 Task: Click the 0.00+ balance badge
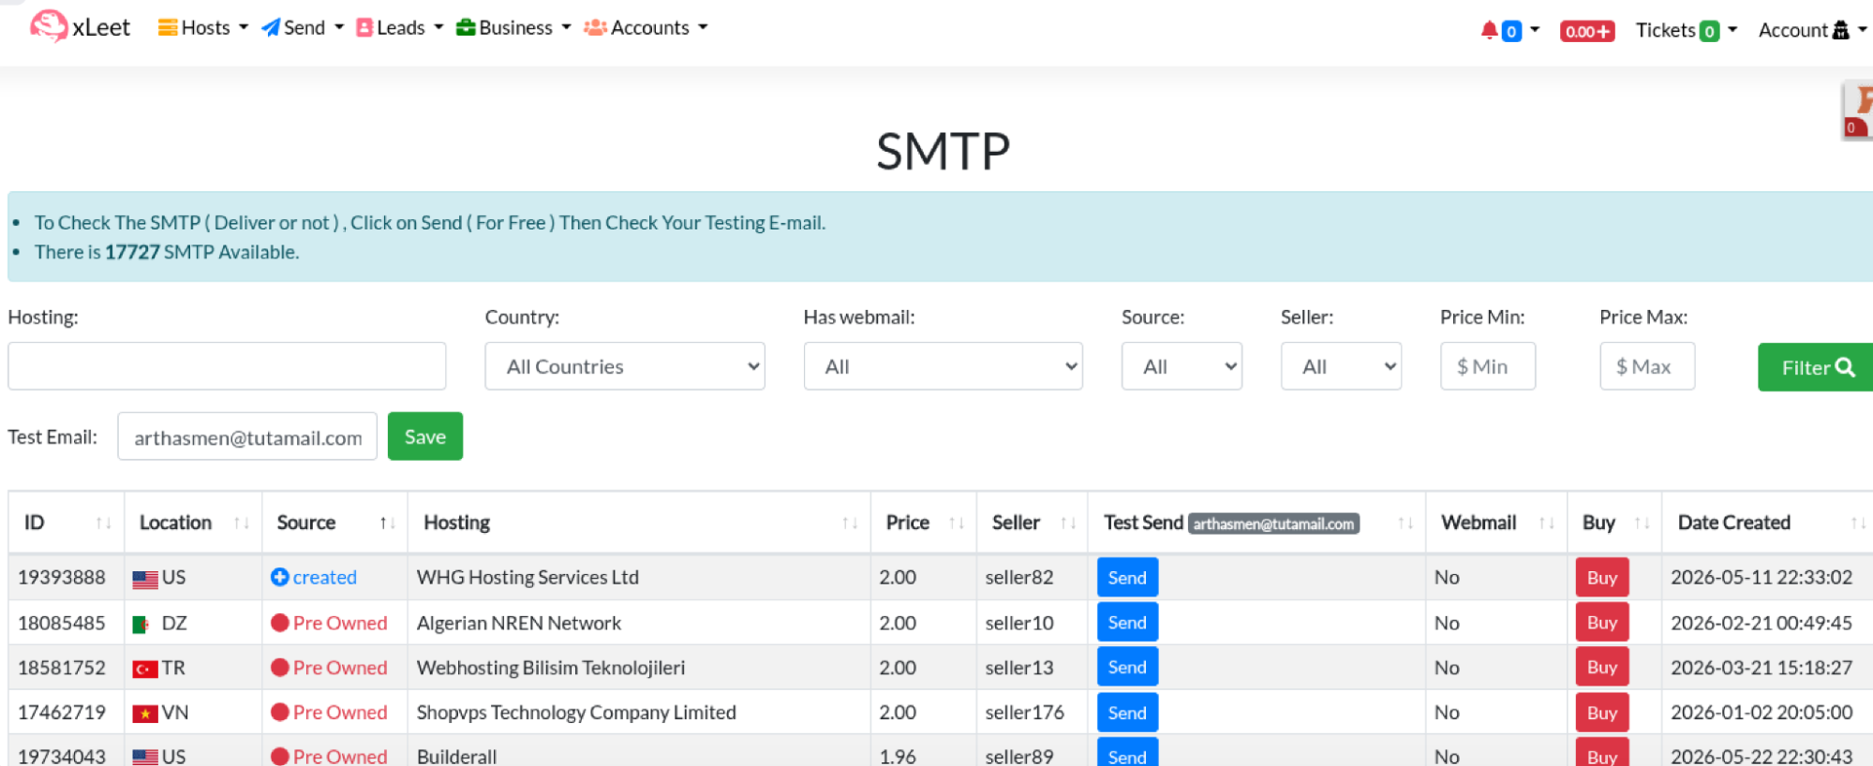coord(1587,31)
